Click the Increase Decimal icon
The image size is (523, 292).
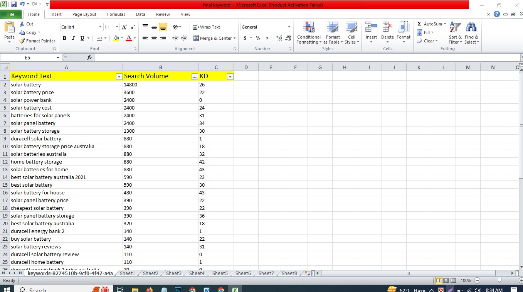pos(280,38)
